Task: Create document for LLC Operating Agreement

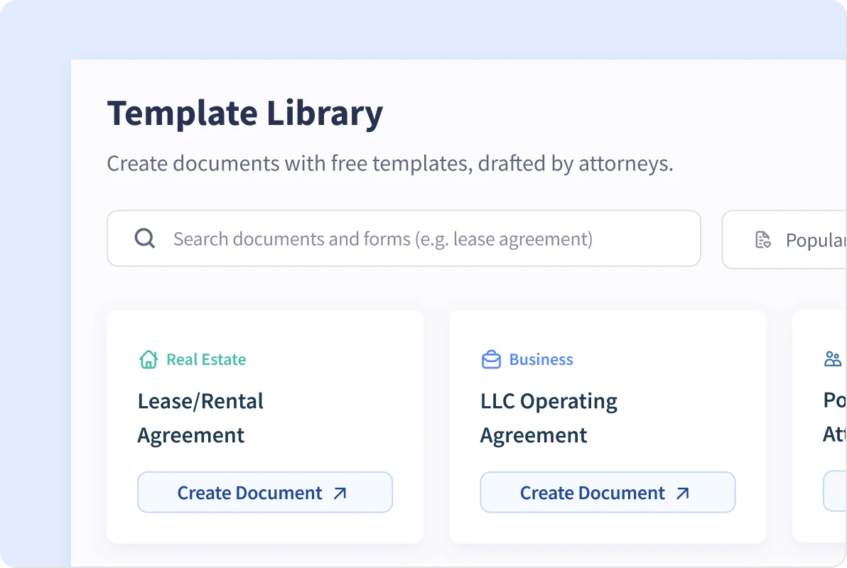Action: (x=607, y=493)
